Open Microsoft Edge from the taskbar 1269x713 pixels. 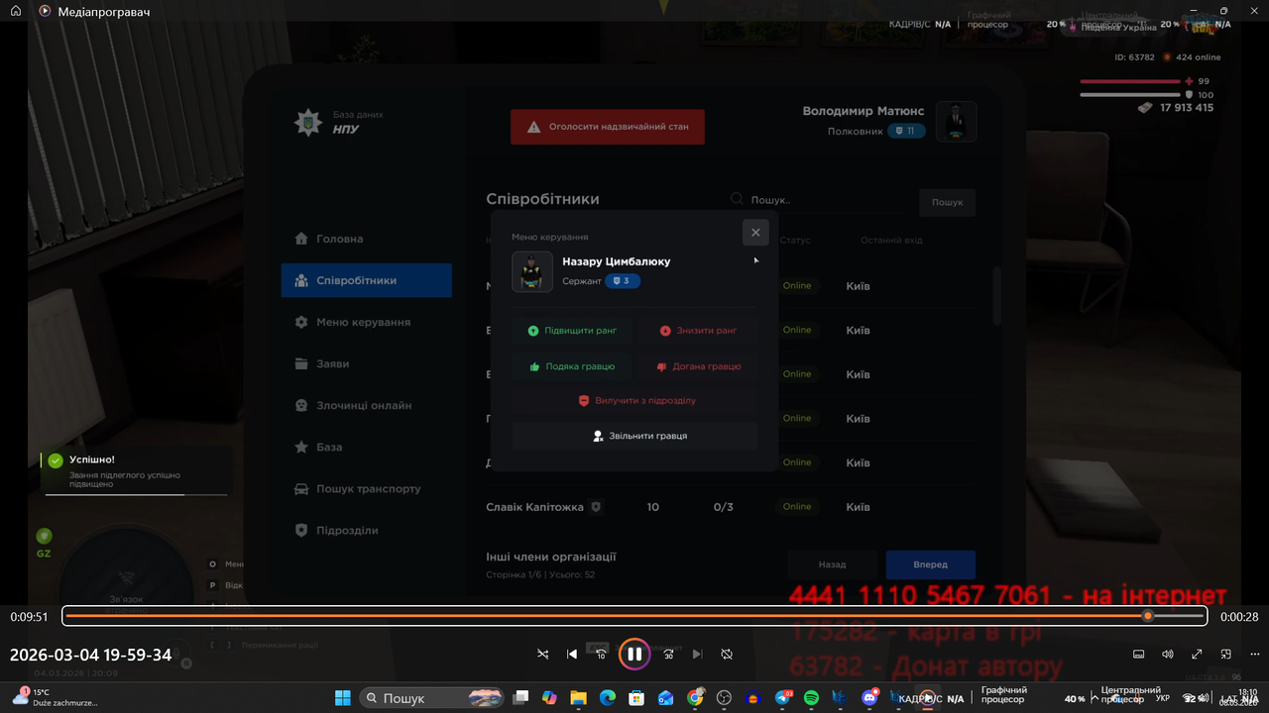click(608, 698)
